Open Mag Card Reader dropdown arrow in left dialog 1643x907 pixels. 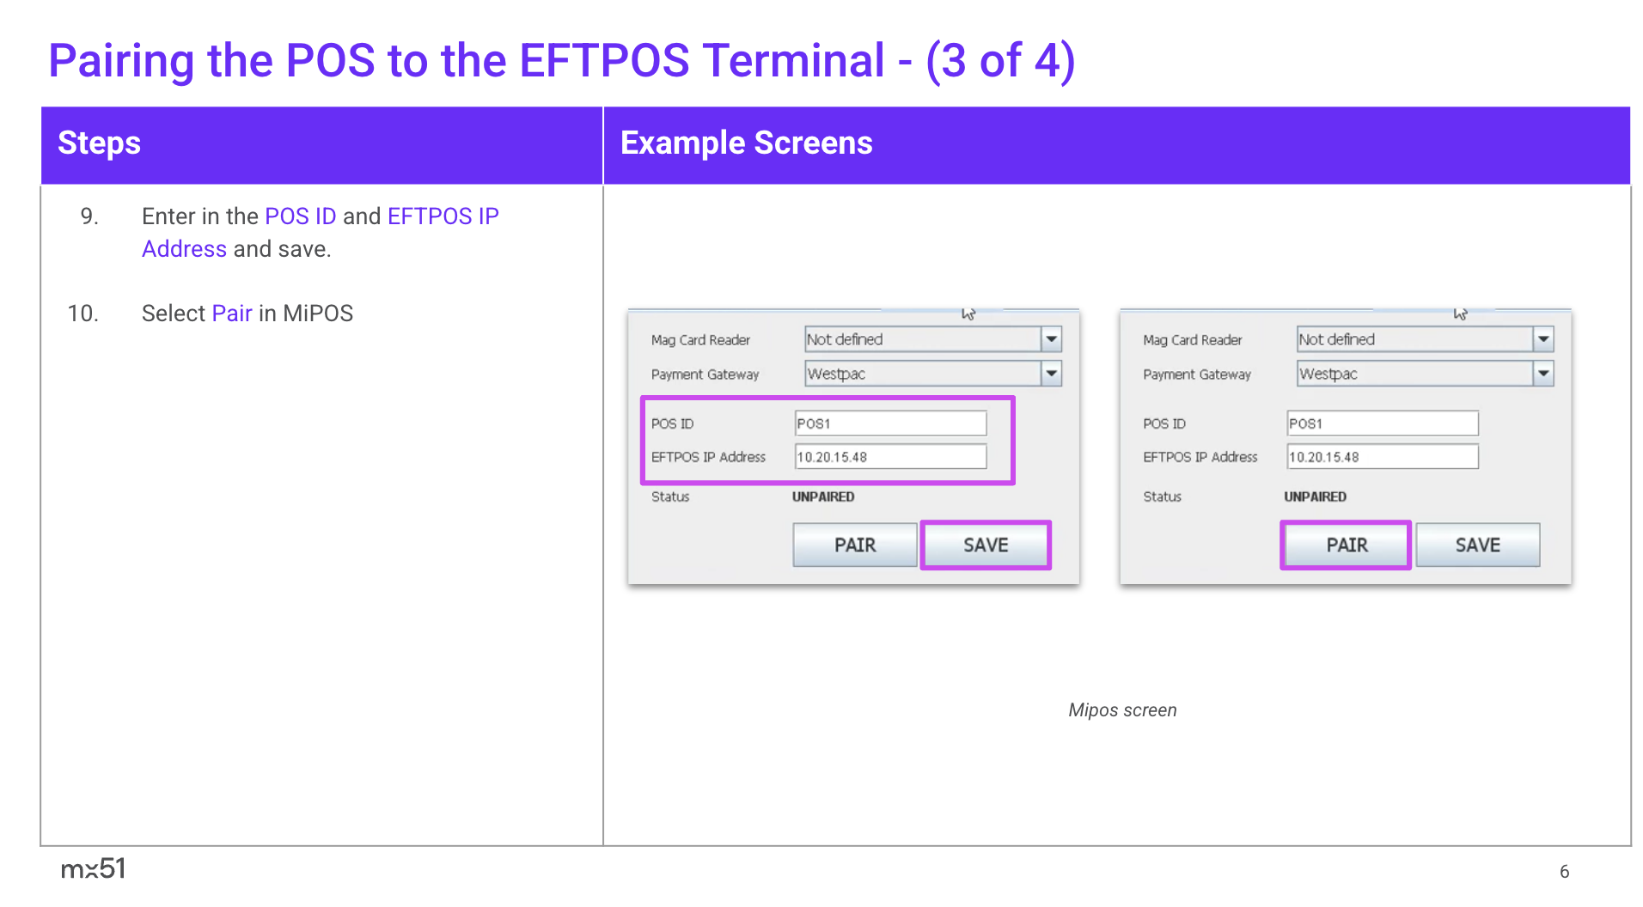[x=1051, y=339]
